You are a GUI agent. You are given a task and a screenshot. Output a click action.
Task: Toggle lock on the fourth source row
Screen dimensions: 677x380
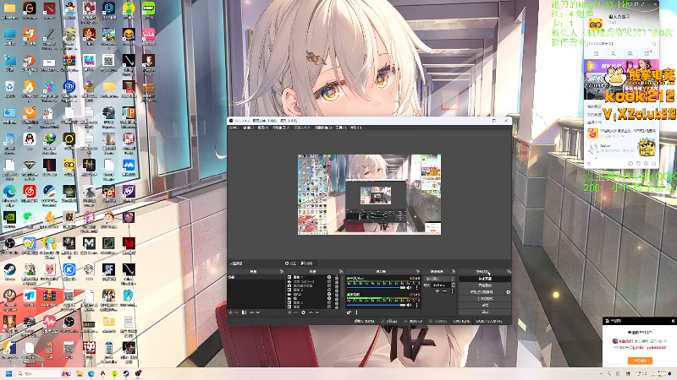[x=337, y=290]
